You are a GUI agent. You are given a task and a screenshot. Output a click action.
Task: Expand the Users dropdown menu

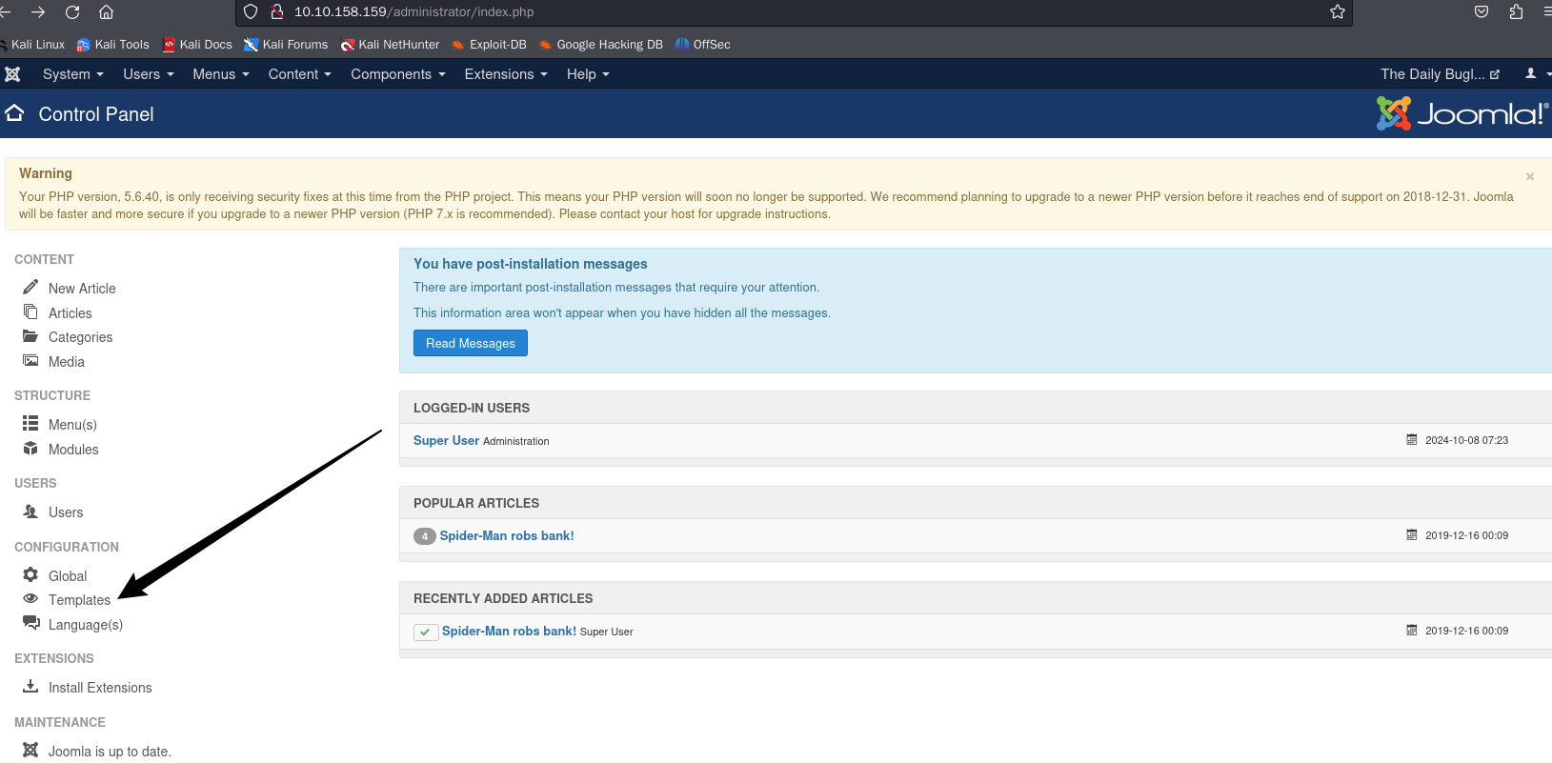coord(149,74)
